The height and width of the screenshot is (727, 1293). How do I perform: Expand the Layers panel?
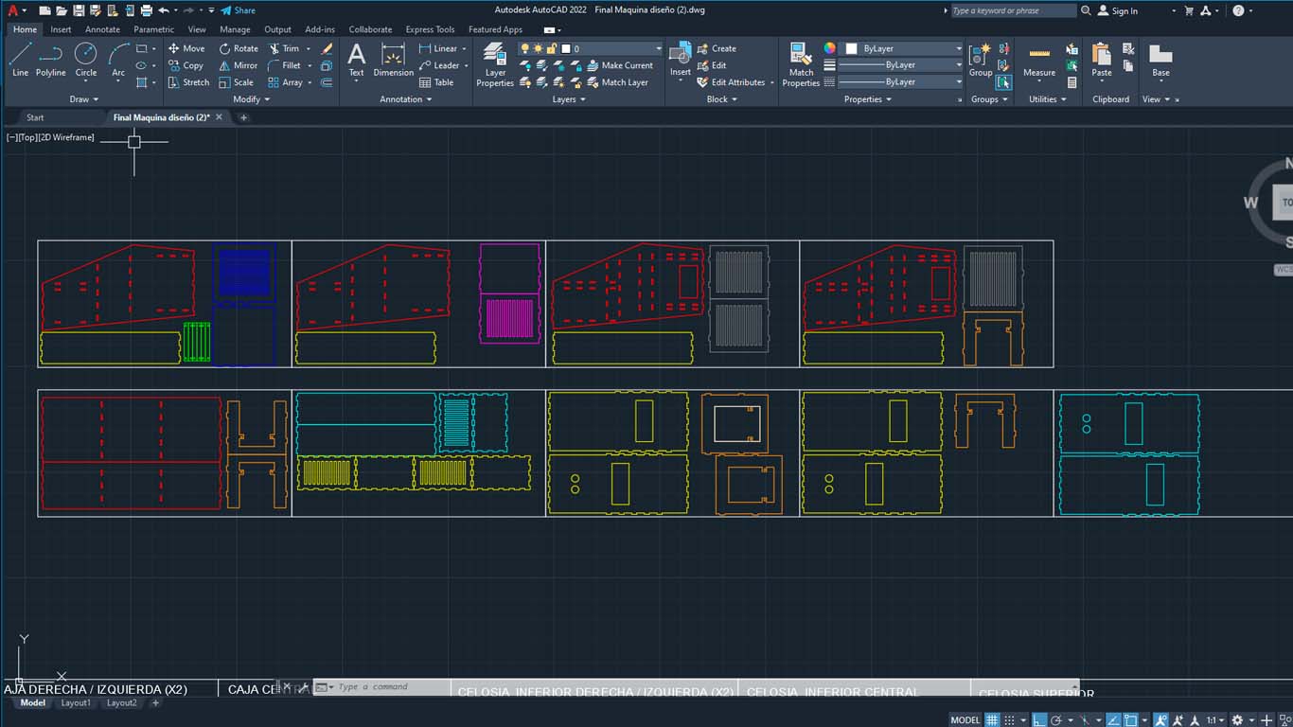[568, 99]
